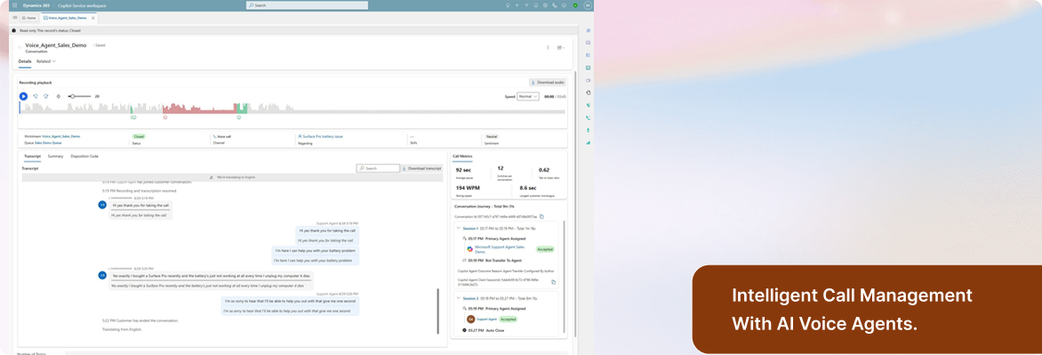Collapse the Session 1 section
The height and width of the screenshot is (355, 1042).
pos(458,228)
